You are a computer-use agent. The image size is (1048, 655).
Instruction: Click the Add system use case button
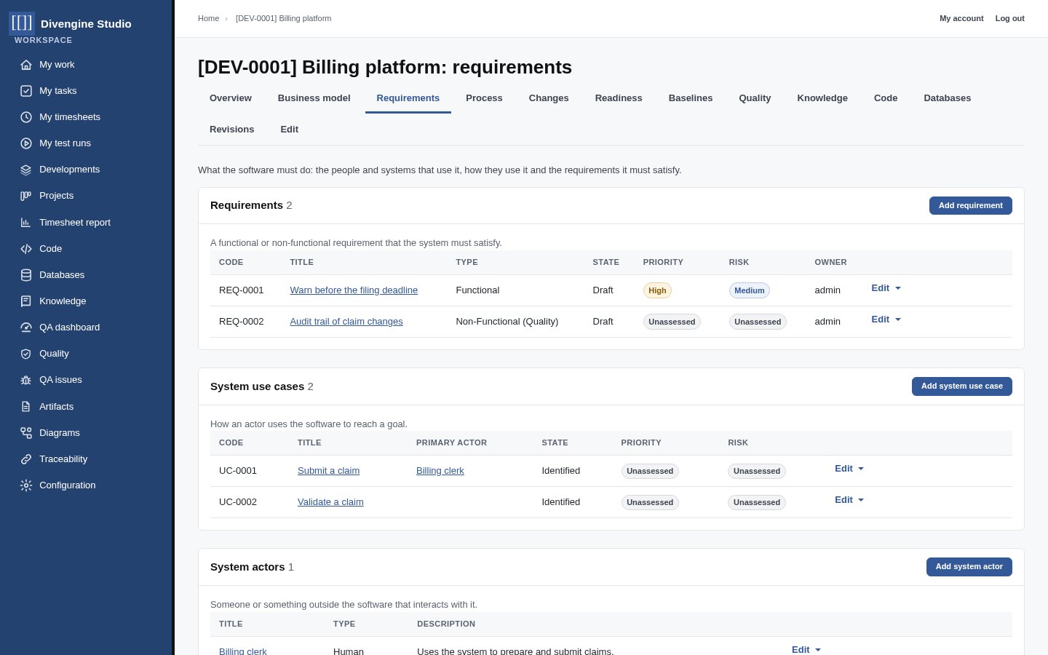point(962,386)
